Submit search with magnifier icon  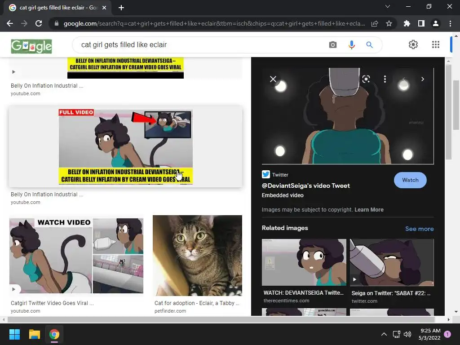point(369,45)
